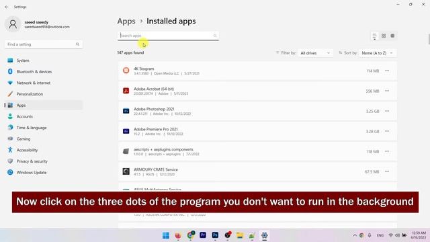Open File Explorer from the taskbar
The height and width of the screenshot is (242, 430).
(240, 235)
